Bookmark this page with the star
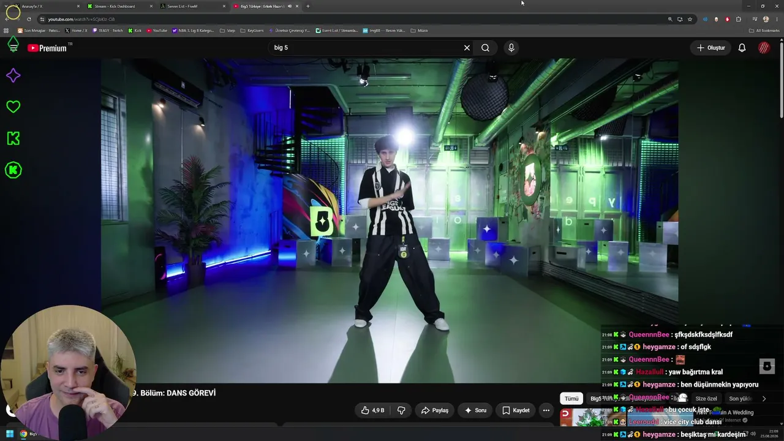Viewport: 784px width, 441px height. coord(690,19)
